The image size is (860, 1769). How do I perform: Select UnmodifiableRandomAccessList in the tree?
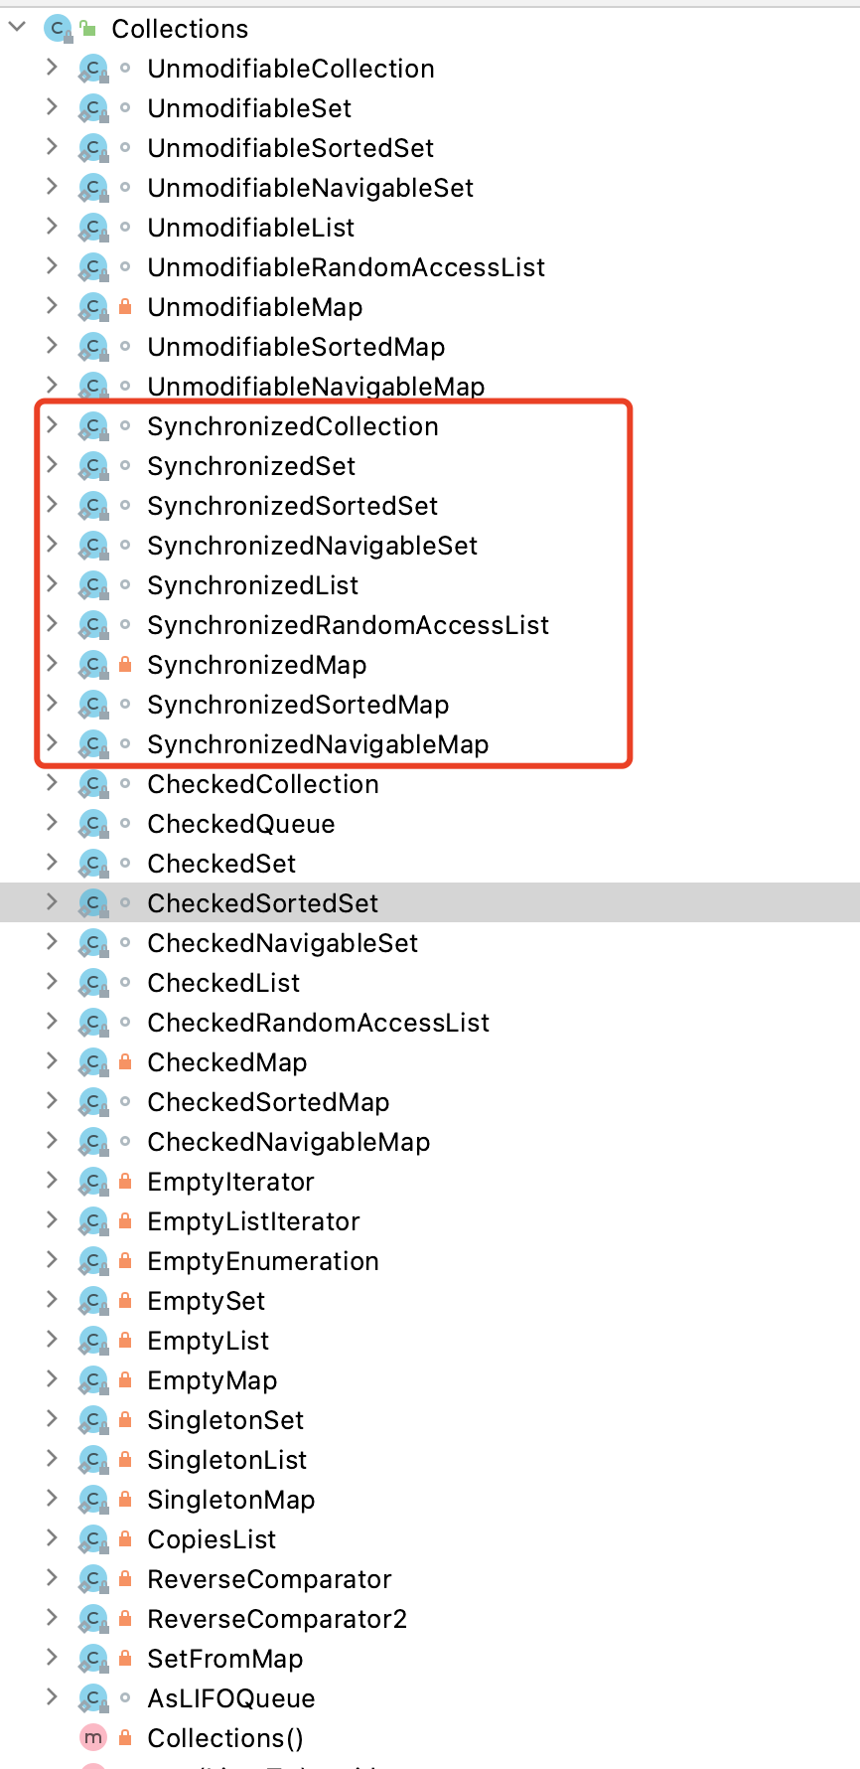(346, 267)
